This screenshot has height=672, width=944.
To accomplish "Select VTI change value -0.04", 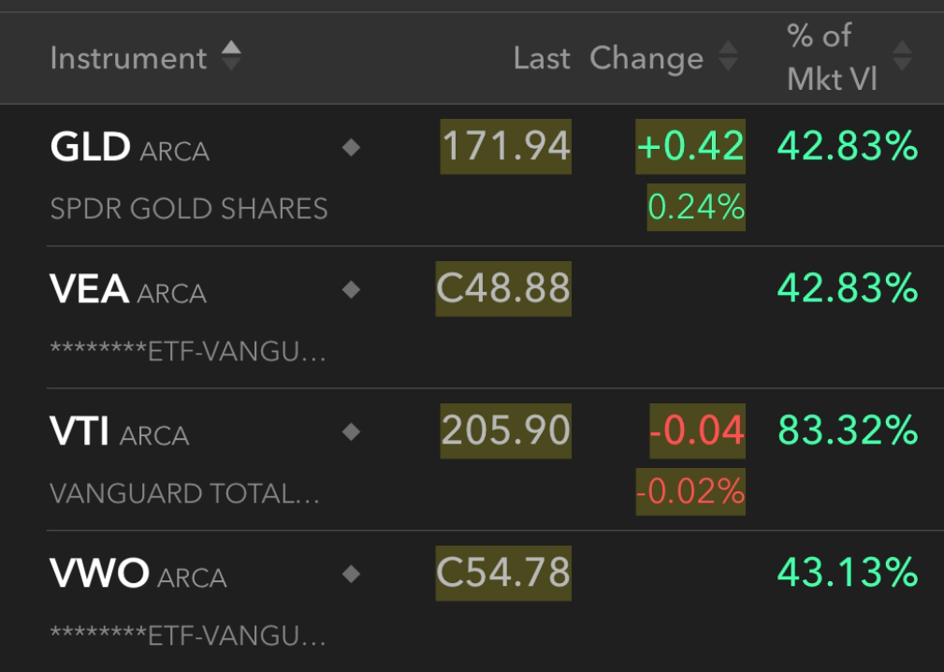I will click(697, 431).
